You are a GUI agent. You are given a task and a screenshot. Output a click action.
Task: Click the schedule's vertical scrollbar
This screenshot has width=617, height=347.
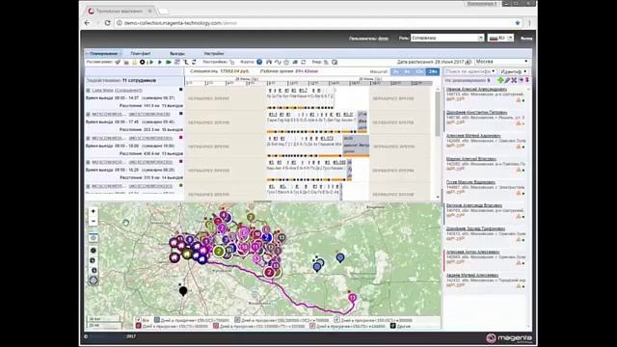[x=438, y=114]
